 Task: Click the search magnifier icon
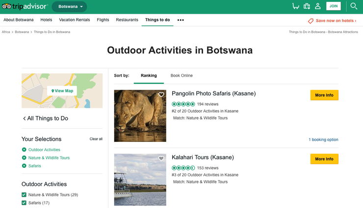click(354, 6)
